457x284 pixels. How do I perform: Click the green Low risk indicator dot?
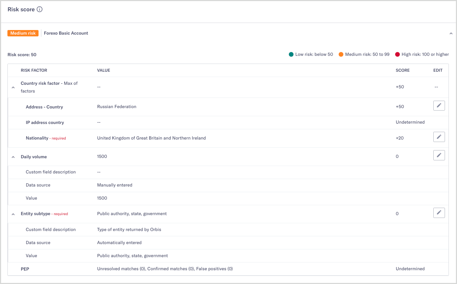291,54
